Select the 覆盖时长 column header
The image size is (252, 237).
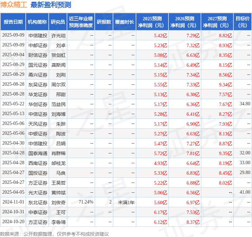pyautogui.click(x=124, y=22)
